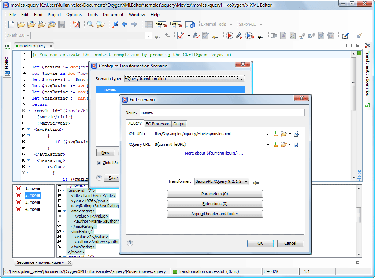Open the Transformer Saxon-PE XQuery dropdown

click(x=222, y=182)
